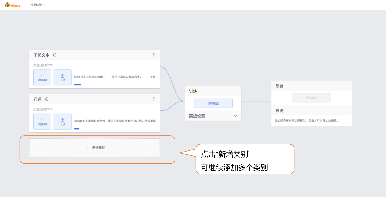This screenshot has width=386, height=199.
Task: Edit the 干扰文本 category name pencil
Action: pos(55,55)
